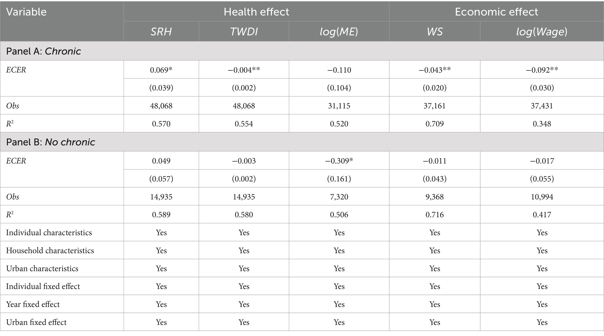Click the −0.309* coefficient cell

pos(339,161)
